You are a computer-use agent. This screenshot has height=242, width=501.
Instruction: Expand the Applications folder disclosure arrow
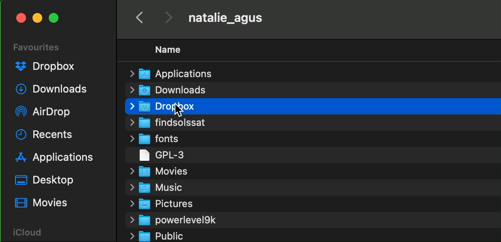click(x=132, y=73)
